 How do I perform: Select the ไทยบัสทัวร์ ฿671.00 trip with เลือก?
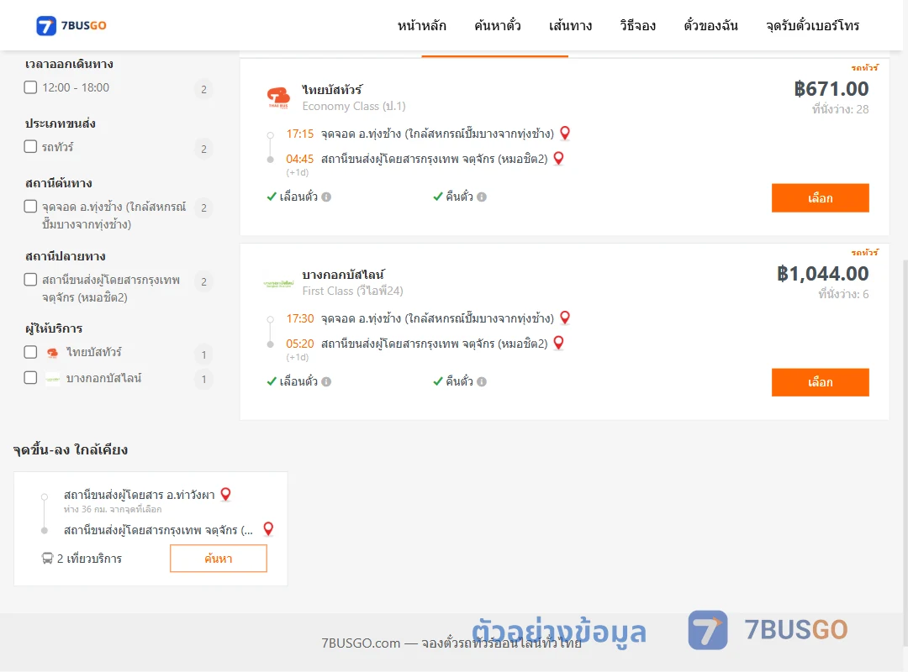(820, 198)
